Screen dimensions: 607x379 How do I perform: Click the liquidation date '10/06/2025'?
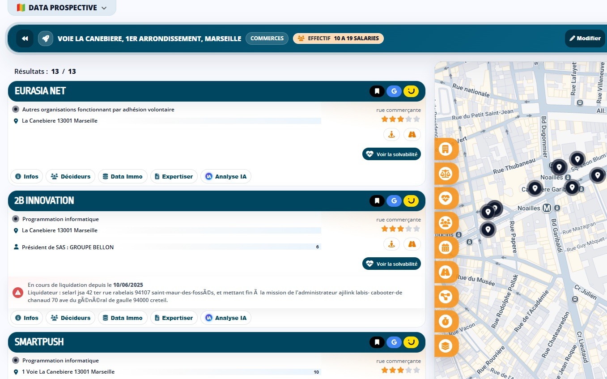128,285
